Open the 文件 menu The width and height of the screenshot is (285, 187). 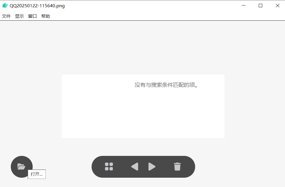tap(6, 16)
